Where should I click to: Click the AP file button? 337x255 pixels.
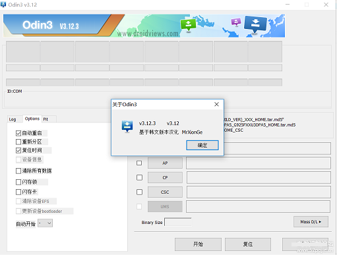click(x=165, y=163)
